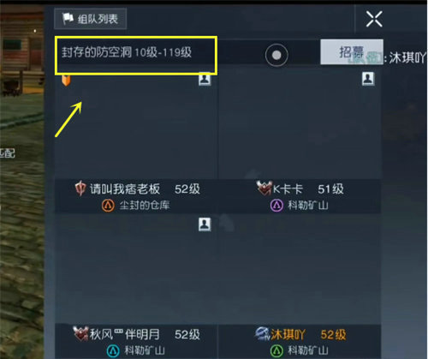The width and height of the screenshot is (428, 359).
Task: Click the orange leader badge icon
Action: click(66, 81)
